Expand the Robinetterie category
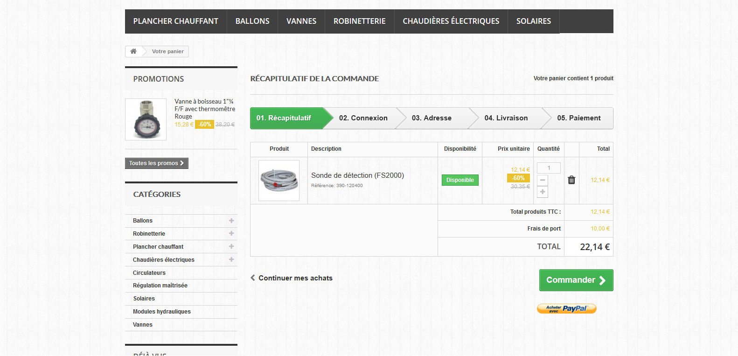The width and height of the screenshot is (738, 356). tap(231, 233)
